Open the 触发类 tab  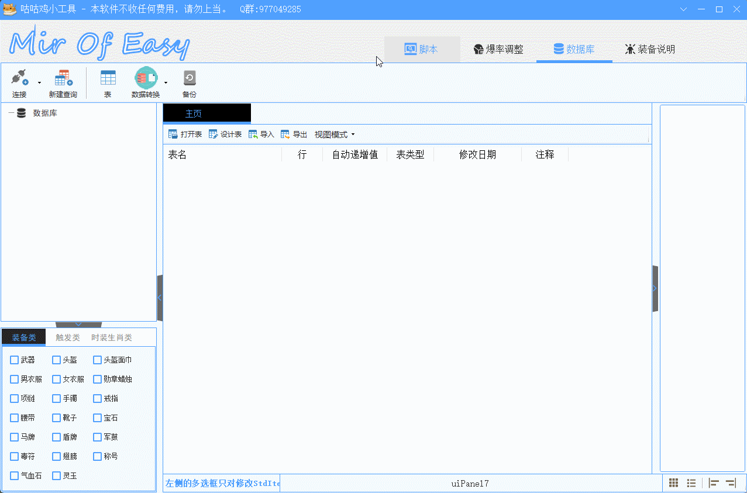(x=68, y=337)
